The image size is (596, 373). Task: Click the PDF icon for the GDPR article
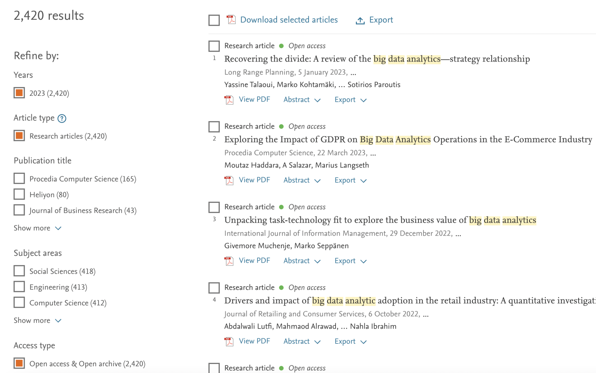228,180
